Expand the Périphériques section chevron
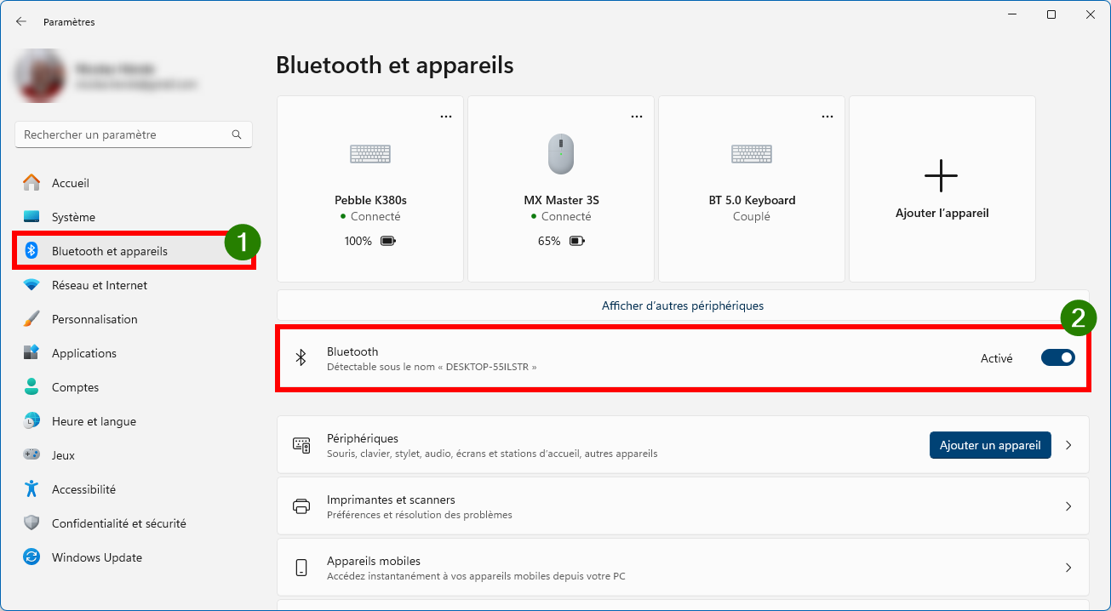The width and height of the screenshot is (1111, 611). 1068,445
